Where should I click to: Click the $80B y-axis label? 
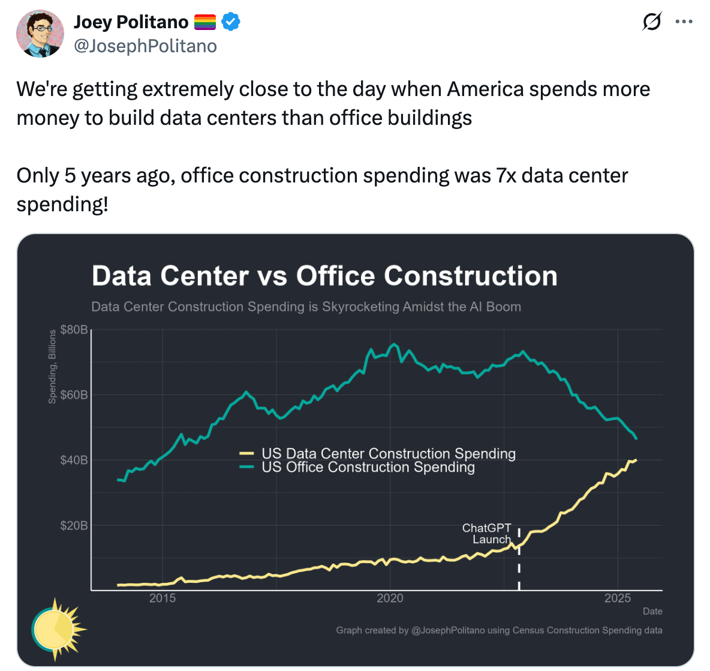pos(74,329)
